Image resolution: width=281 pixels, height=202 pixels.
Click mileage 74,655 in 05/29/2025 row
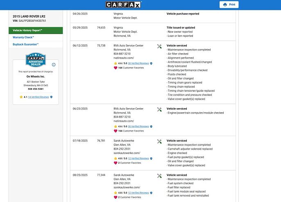click(101, 27)
